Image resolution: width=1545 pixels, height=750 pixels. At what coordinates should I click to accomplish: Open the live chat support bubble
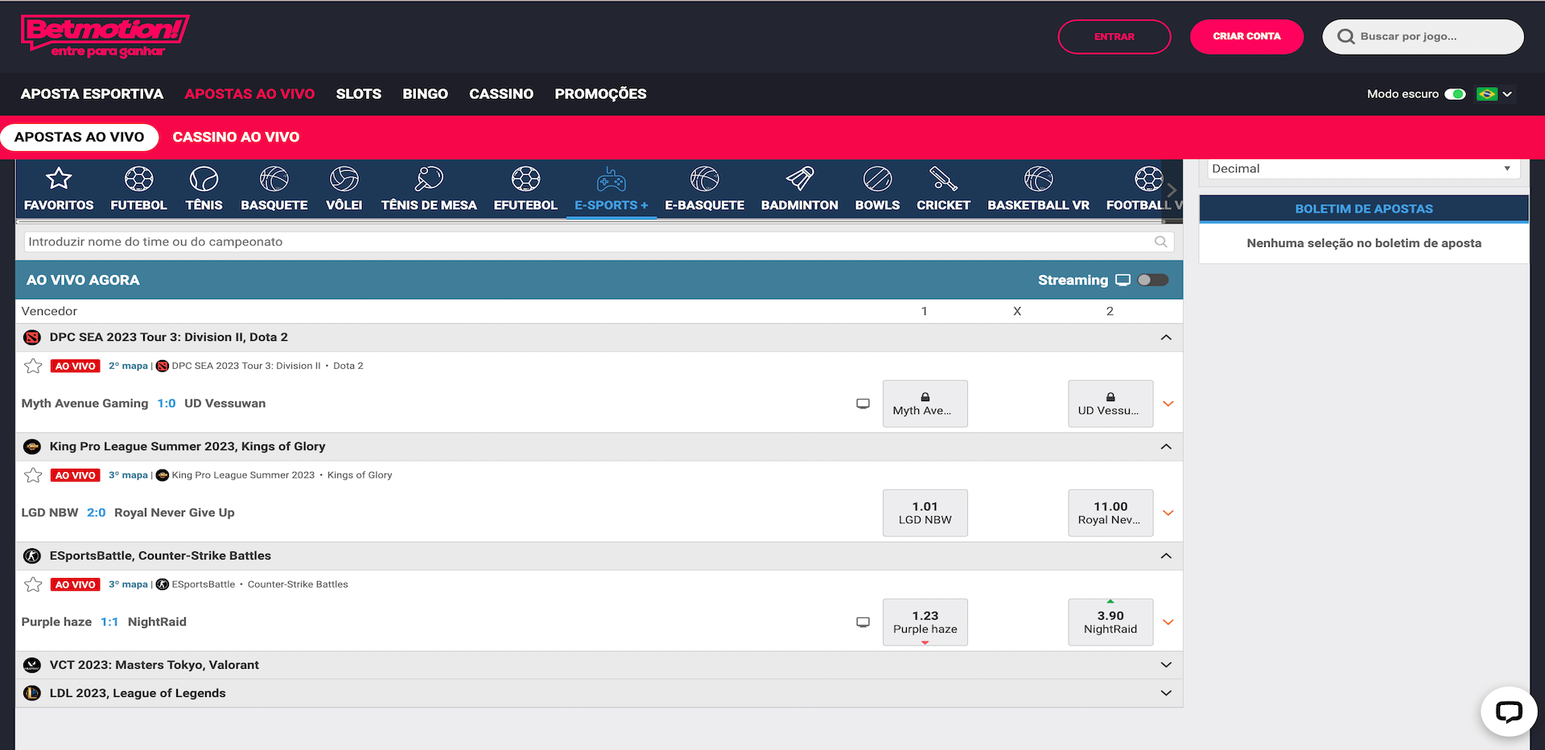(x=1508, y=711)
